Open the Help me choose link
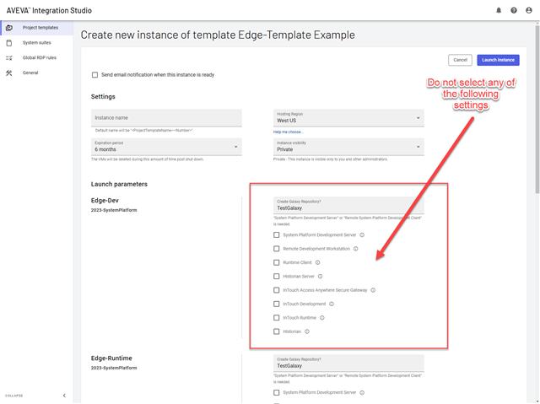Screen dimensions: 540x404 tap(289, 132)
